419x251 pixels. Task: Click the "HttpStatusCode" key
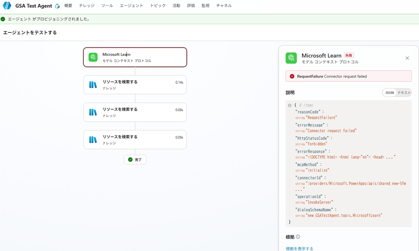(312, 138)
